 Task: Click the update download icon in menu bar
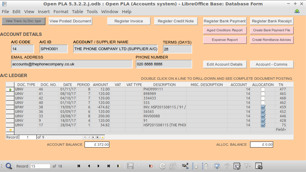coord(297,11)
